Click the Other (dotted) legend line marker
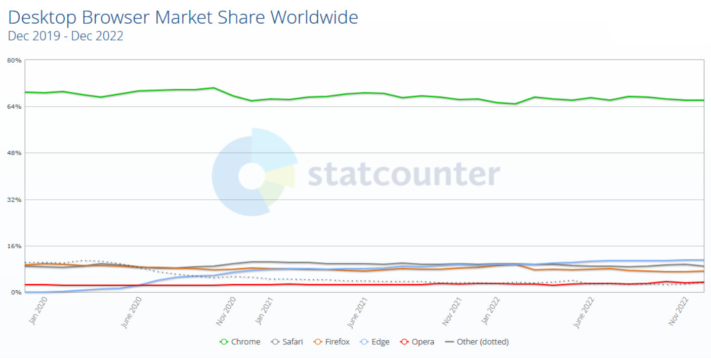Image resolution: width=711 pixels, height=358 pixels. (449, 342)
